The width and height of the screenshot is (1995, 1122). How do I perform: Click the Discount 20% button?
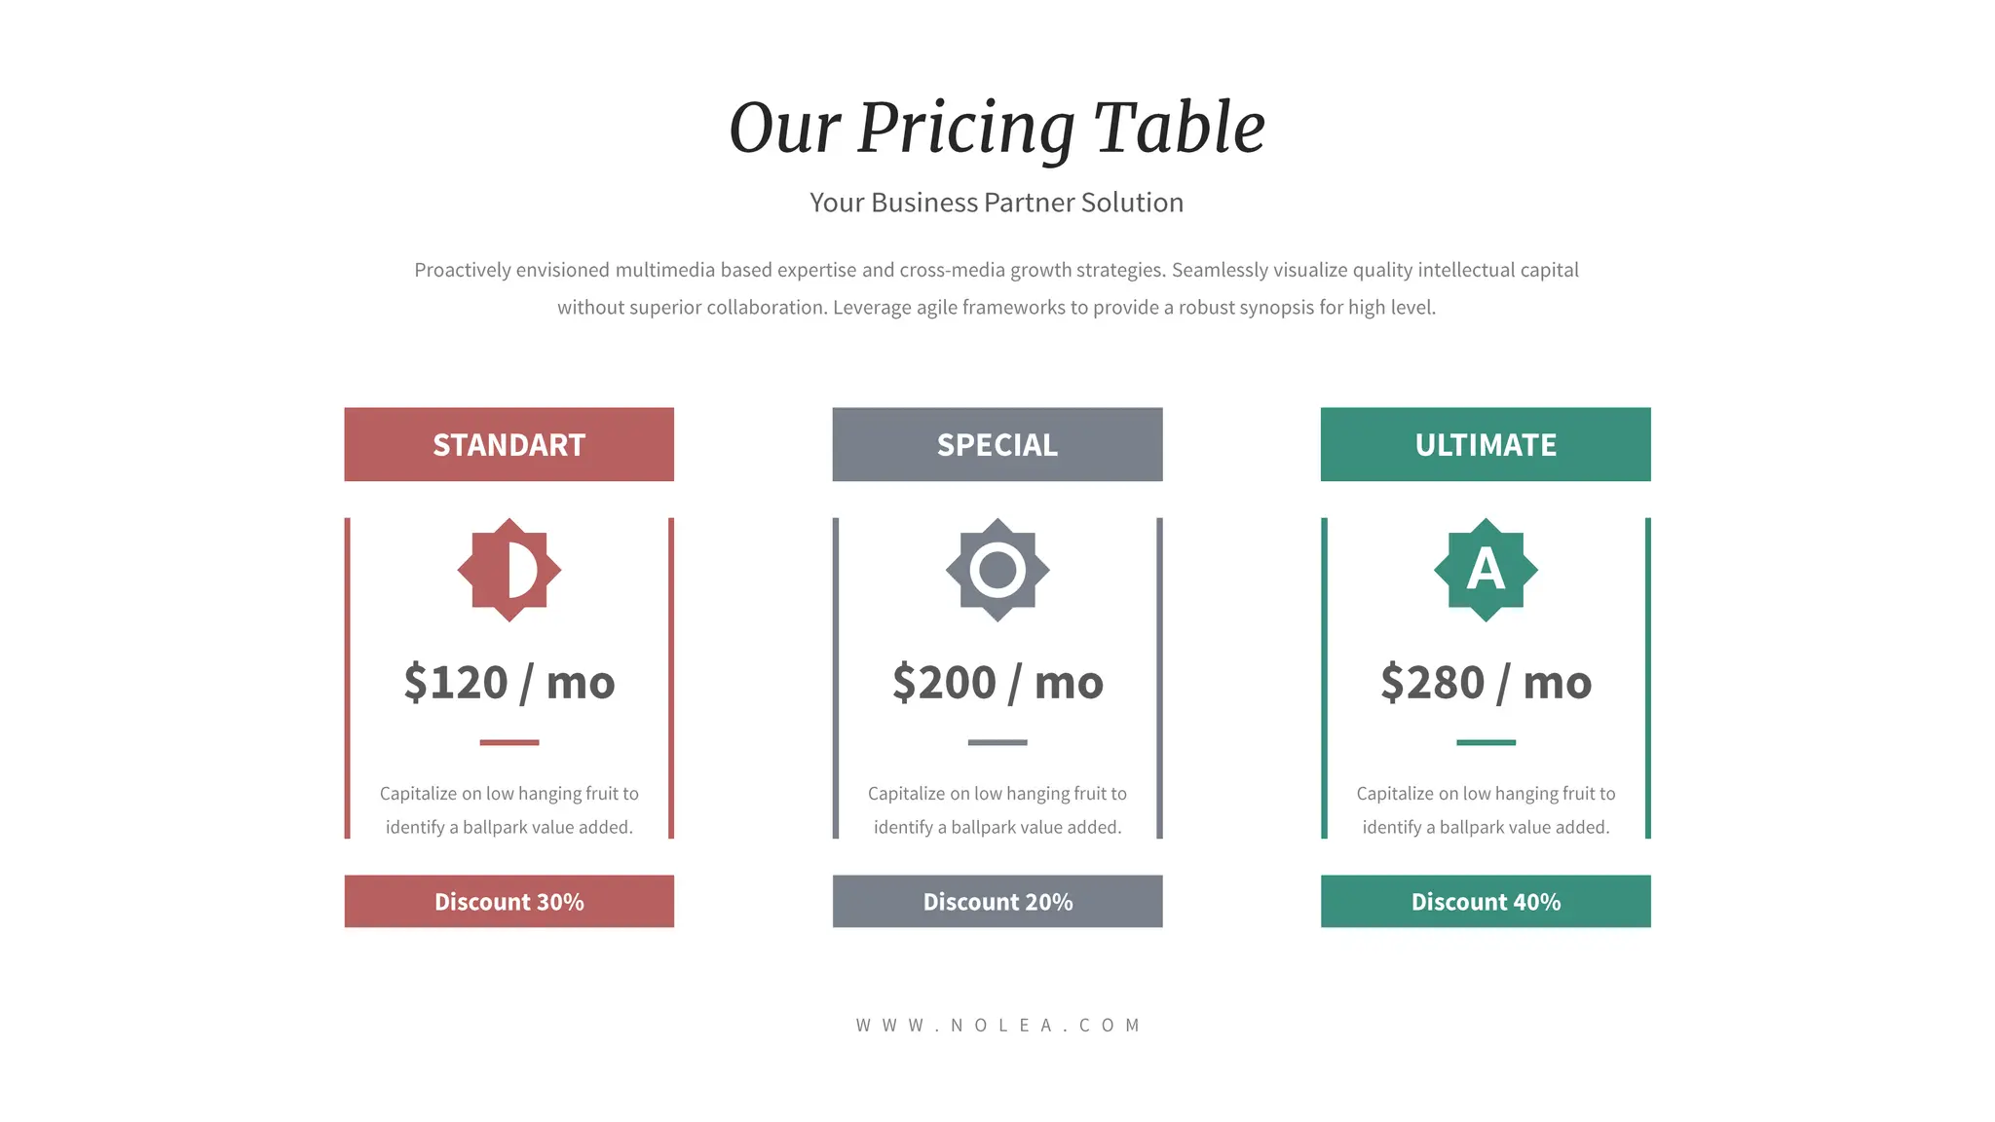(997, 901)
